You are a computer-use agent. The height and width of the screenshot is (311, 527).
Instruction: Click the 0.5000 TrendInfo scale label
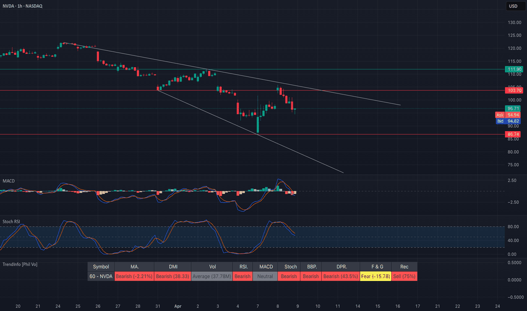click(x=516, y=262)
